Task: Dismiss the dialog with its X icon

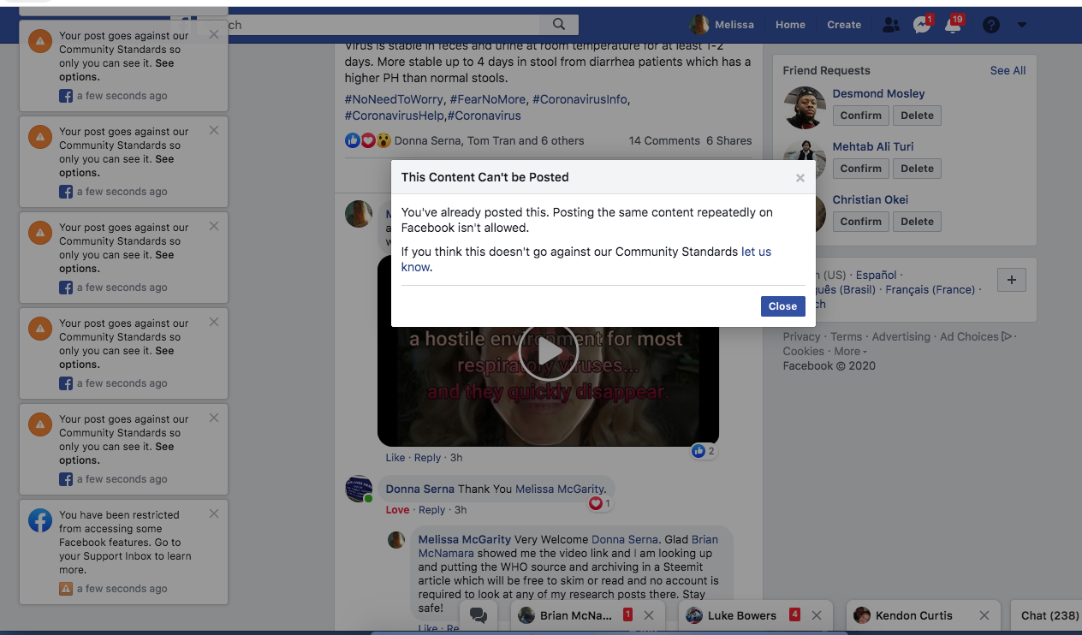Action: pos(800,178)
